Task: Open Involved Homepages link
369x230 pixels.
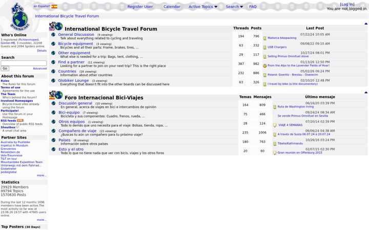Action: (x=17, y=101)
